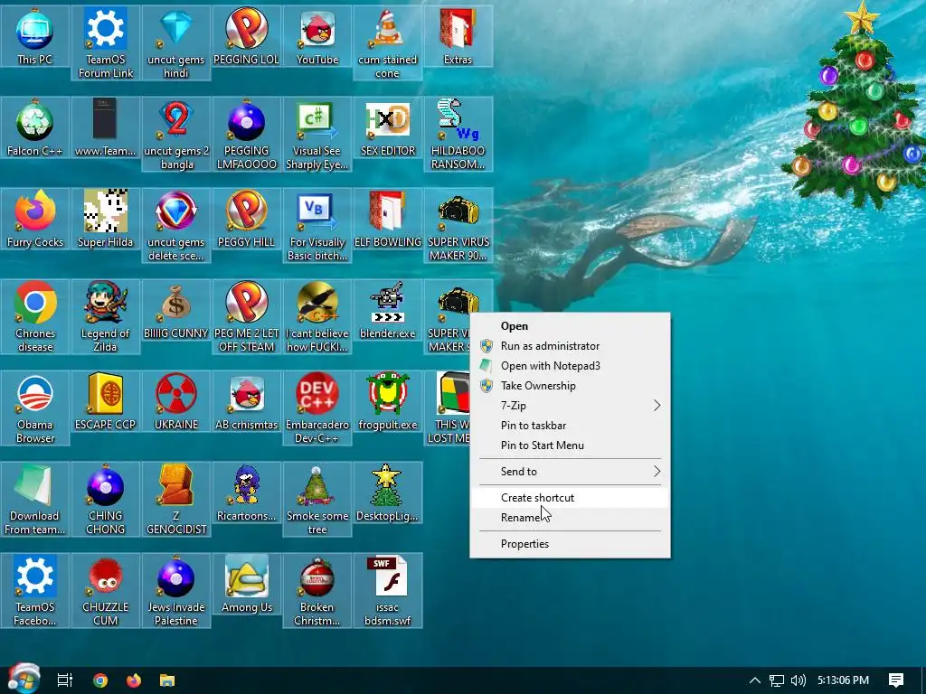The image size is (926, 694).
Task: Open the This PC desktop icon
Action: (35, 36)
